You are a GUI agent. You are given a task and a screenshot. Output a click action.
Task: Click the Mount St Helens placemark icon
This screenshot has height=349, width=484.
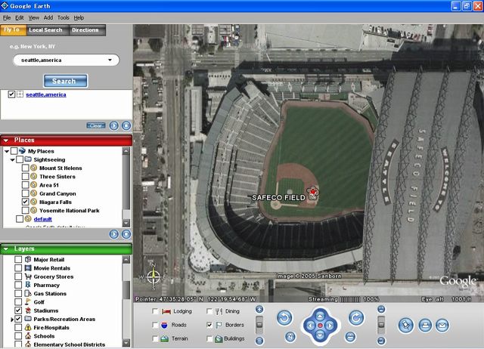pos(33,168)
